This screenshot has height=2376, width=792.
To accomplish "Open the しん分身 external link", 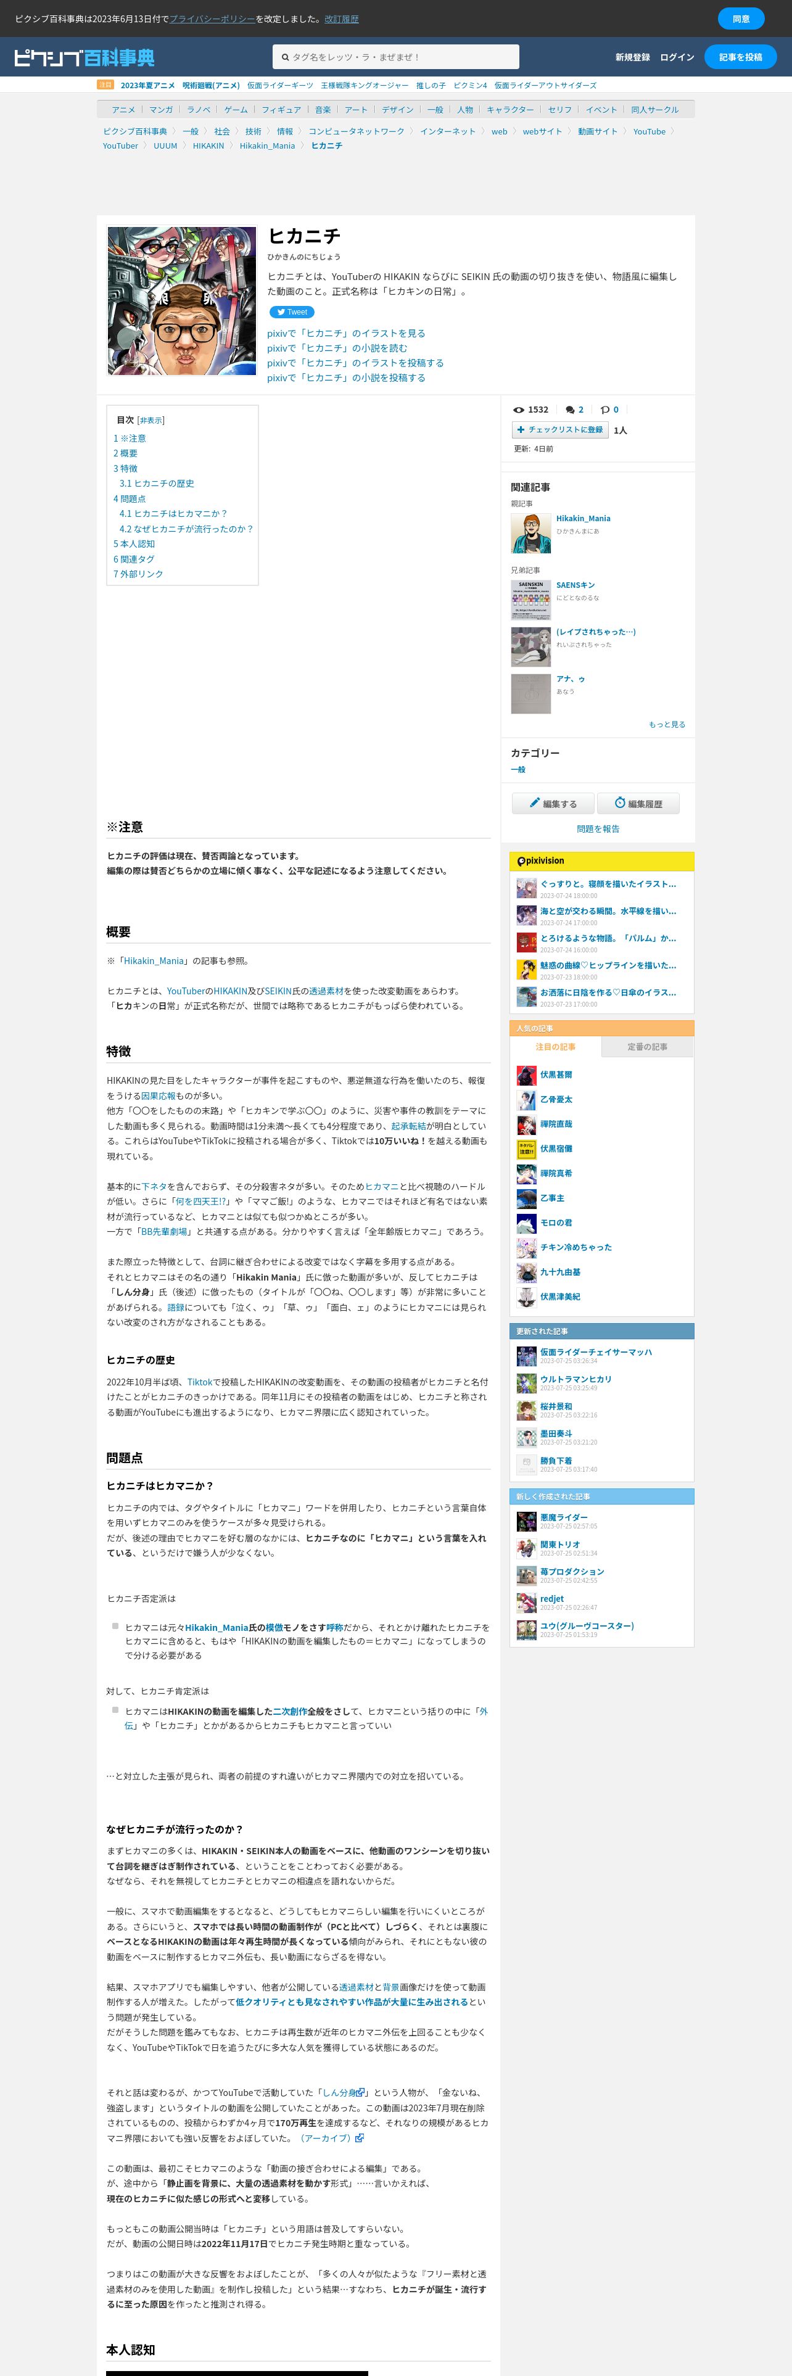I will click(339, 2093).
